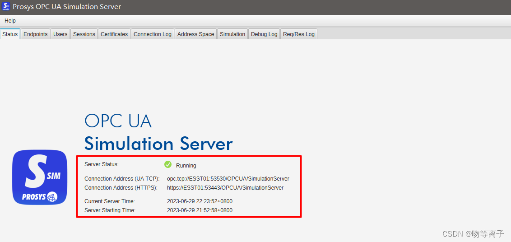View the Debug Log tab
511x242 pixels.
(x=264, y=34)
